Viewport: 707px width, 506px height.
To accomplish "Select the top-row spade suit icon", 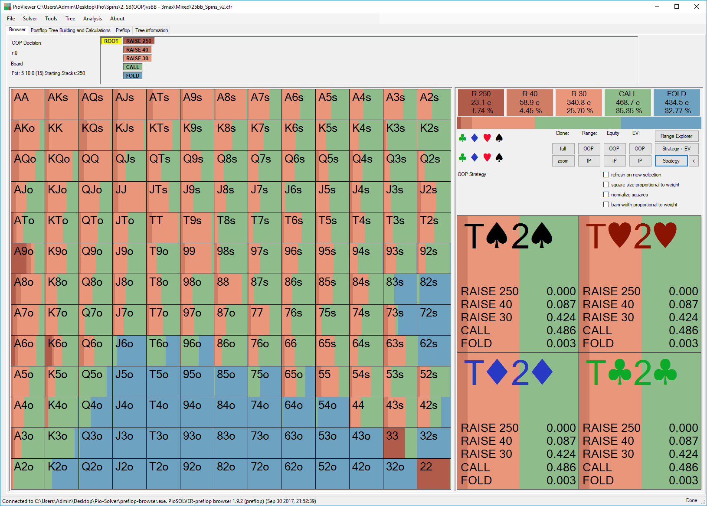I will [499, 138].
